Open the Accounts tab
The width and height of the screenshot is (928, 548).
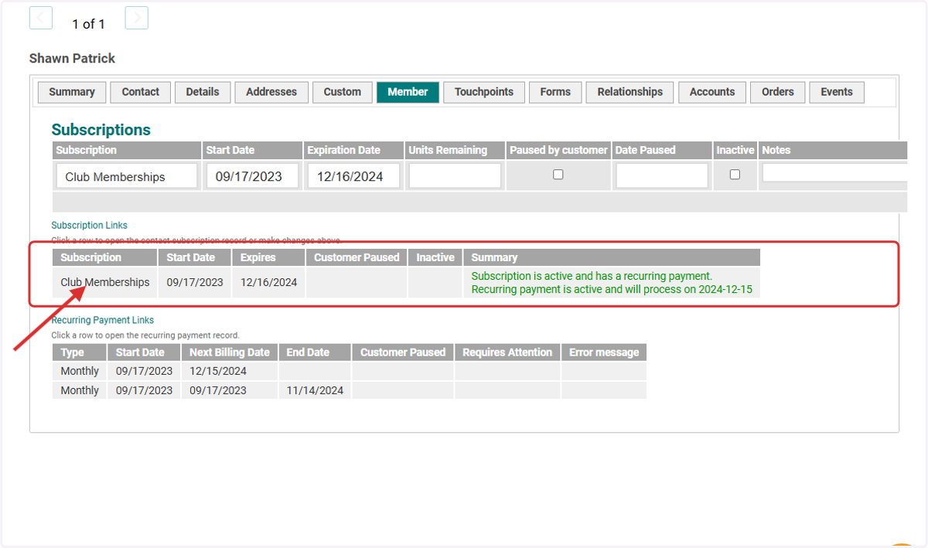point(712,92)
